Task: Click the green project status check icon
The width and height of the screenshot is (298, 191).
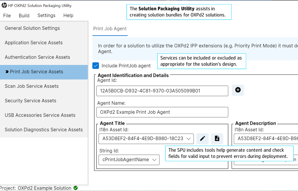Action: 75,188
